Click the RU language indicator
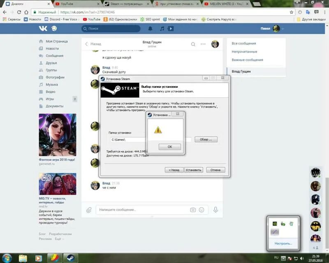 [x=276, y=258]
